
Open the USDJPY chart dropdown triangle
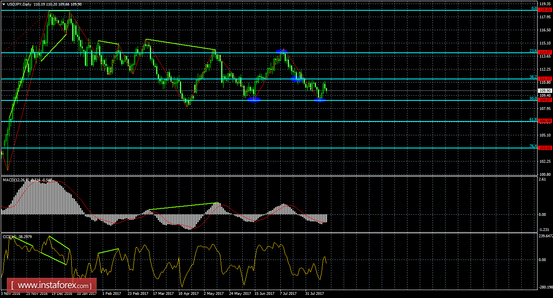pyautogui.click(x=4, y=4)
